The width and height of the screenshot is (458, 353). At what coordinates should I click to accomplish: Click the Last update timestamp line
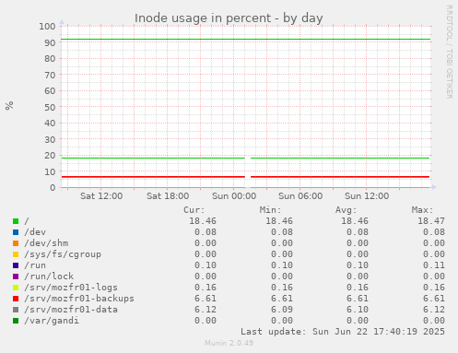343,332
